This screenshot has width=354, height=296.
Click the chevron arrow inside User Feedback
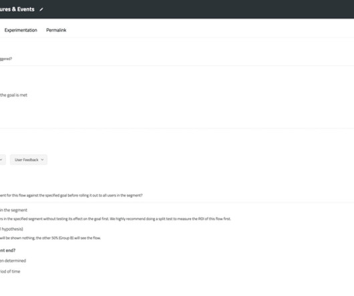42,160
